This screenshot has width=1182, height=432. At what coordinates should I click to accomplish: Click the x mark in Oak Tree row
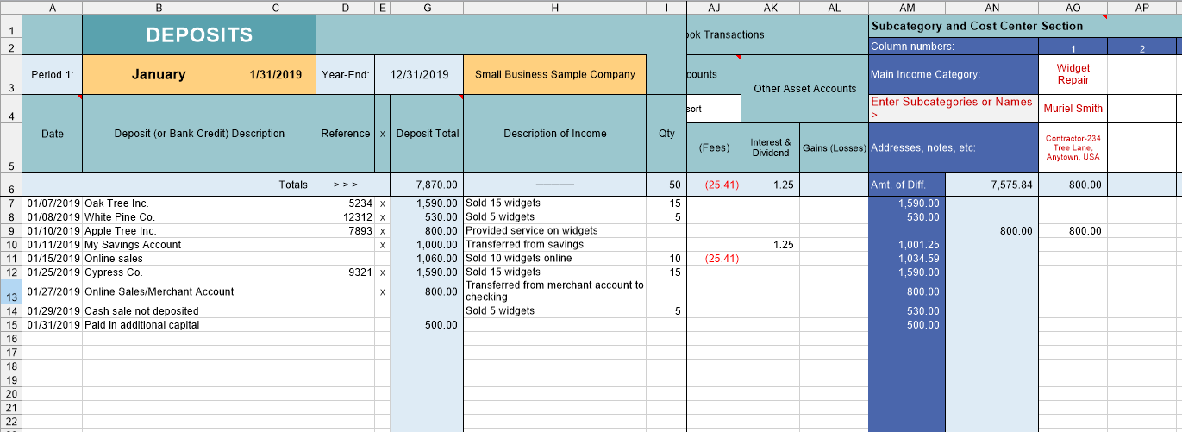[383, 203]
